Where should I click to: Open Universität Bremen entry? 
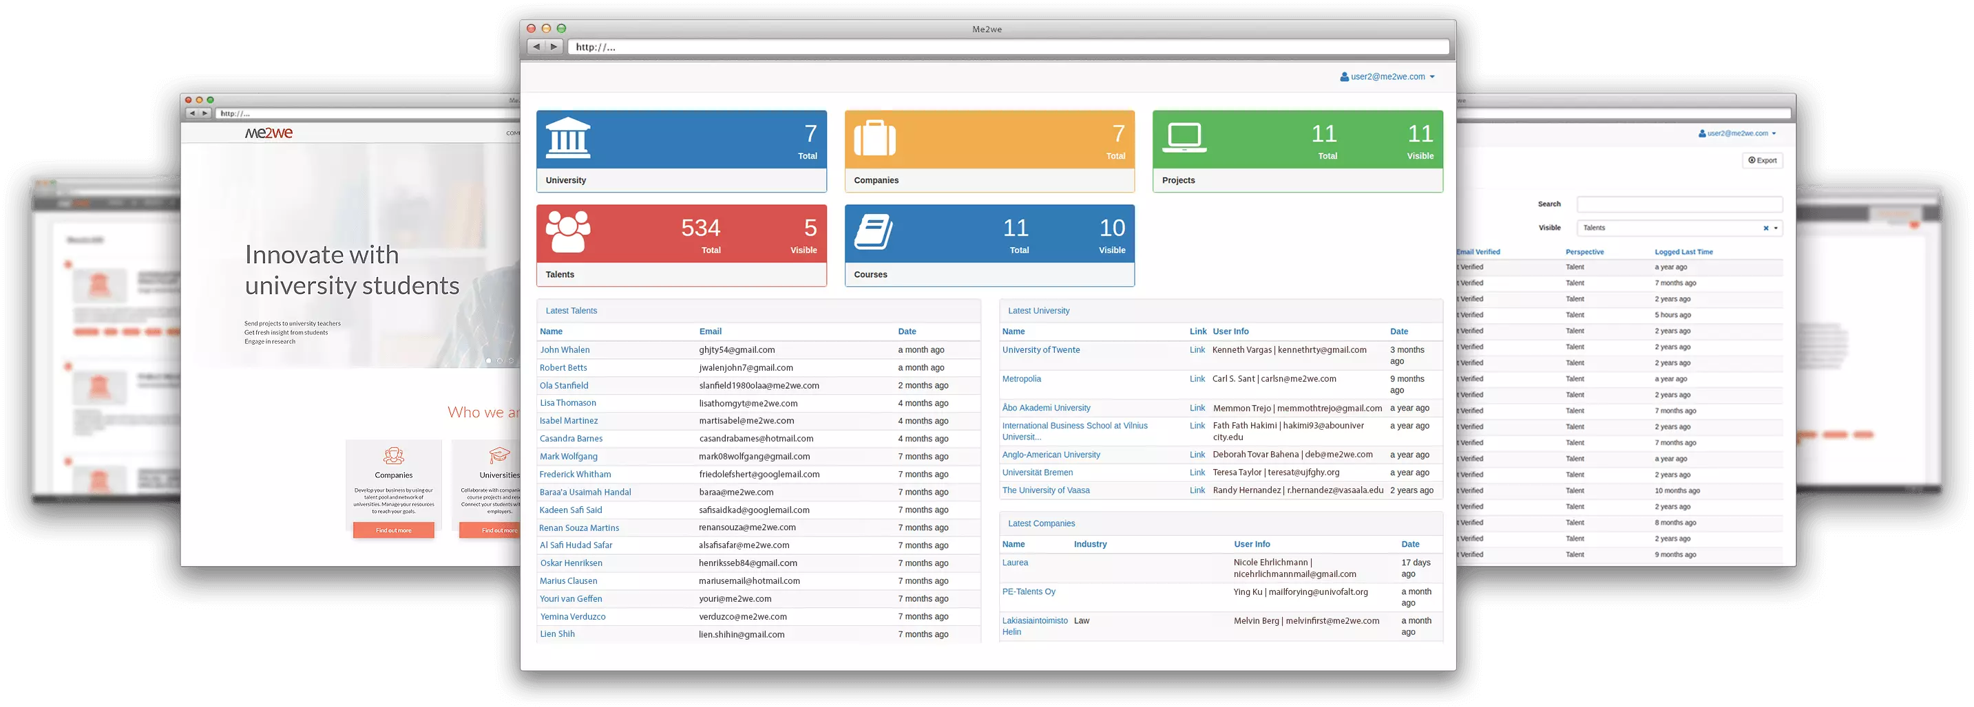[1038, 473]
